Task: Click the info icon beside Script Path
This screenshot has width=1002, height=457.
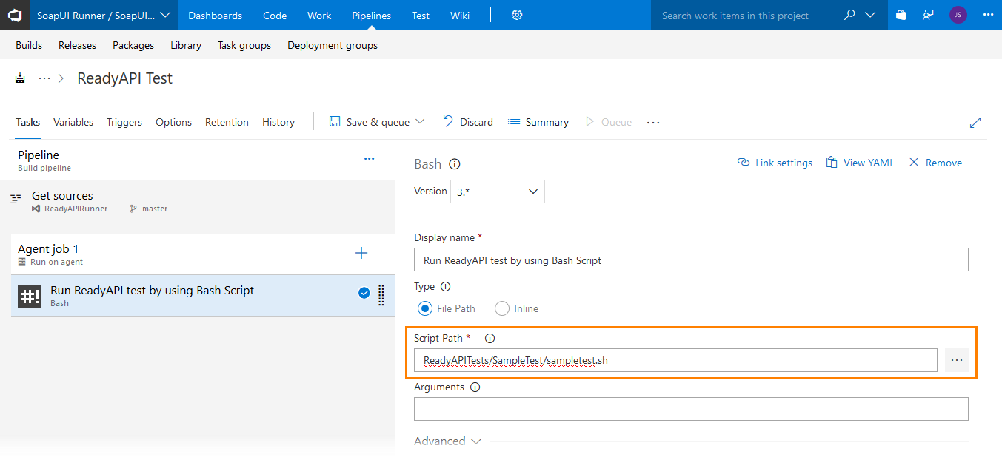Action: (x=490, y=338)
